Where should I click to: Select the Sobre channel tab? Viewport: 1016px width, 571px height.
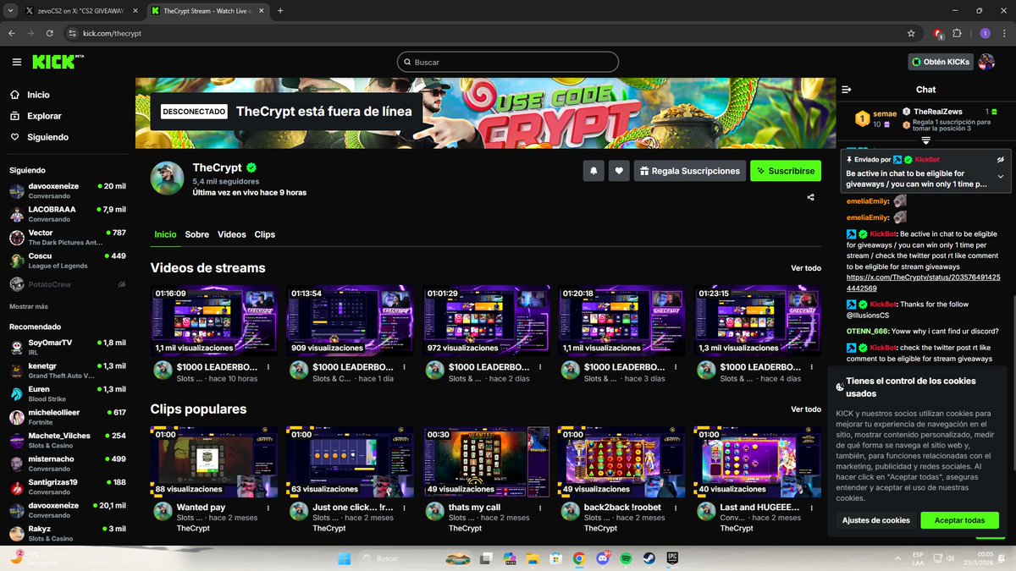[x=197, y=234]
